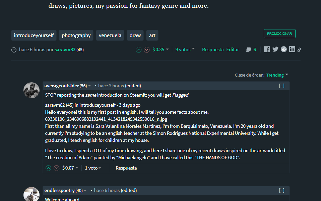321x201 pixels.
Task: Change the Trending sort order dropdown
Action: tap(277, 75)
